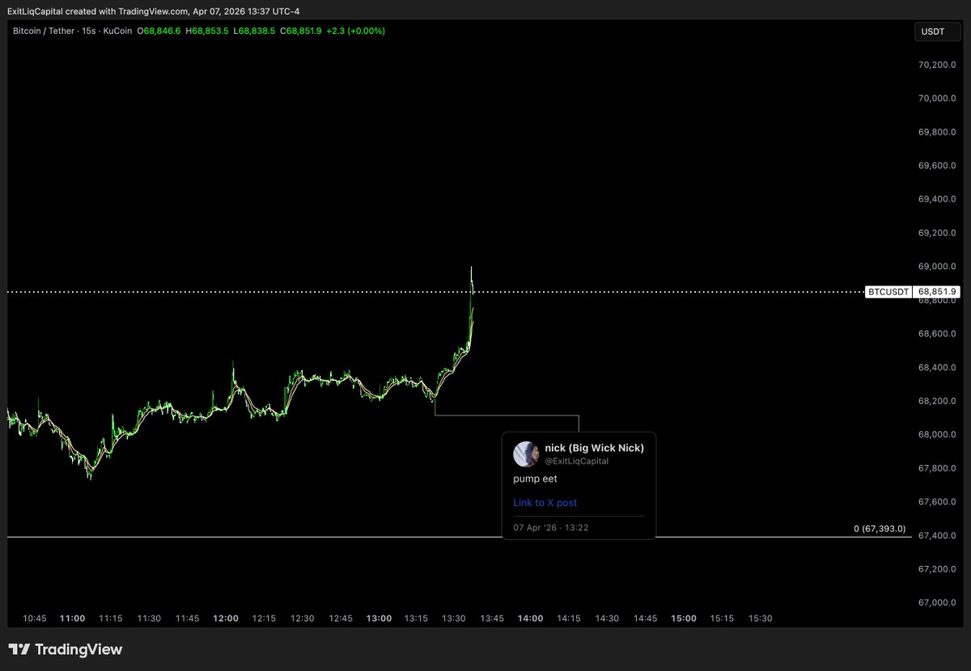Click the 69,000.0 price axis label
This screenshot has height=671, width=971.
pyautogui.click(x=937, y=267)
